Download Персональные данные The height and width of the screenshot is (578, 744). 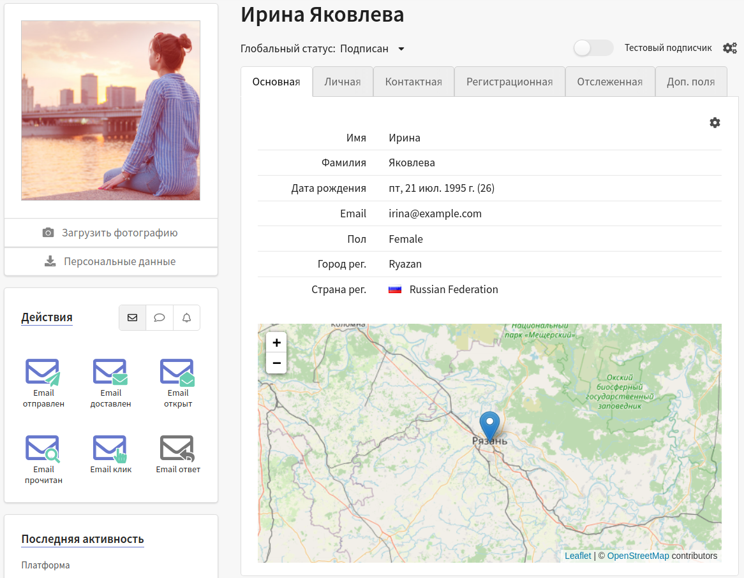pyautogui.click(x=111, y=261)
